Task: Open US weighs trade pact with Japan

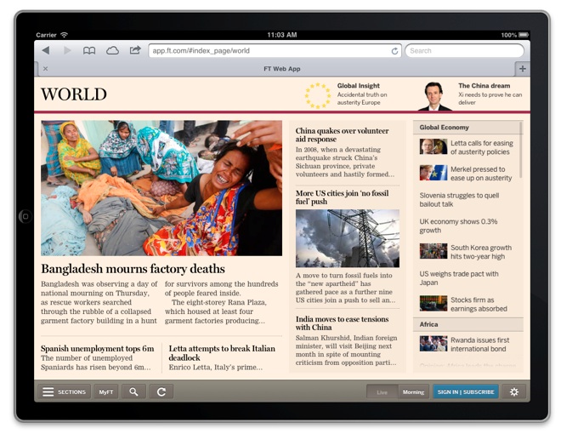Action: pyautogui.click(x=459, y=278)
